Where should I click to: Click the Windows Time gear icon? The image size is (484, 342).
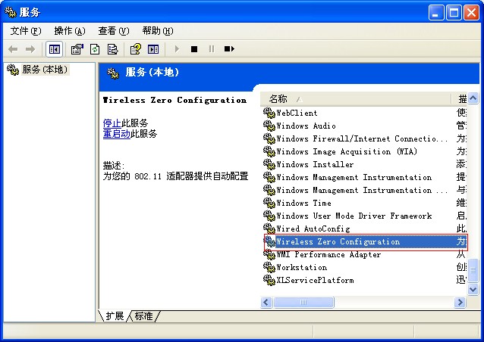tap(269, 204)
